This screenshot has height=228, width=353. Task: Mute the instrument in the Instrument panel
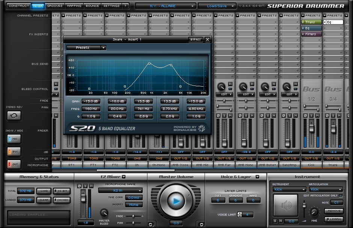tap(281, 221)
